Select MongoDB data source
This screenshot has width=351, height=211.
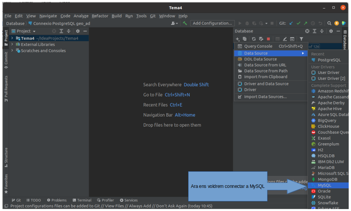tap(328, 179)
